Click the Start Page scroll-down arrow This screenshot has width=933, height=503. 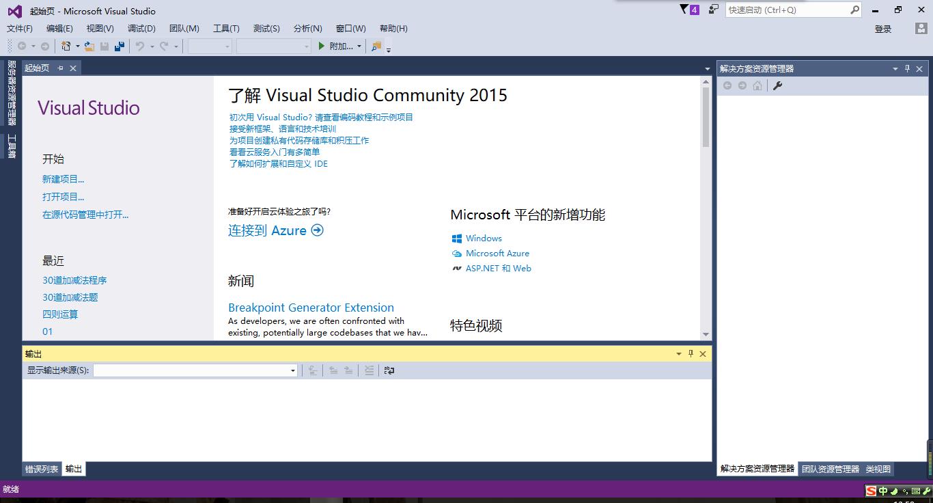tap(706, 334)
